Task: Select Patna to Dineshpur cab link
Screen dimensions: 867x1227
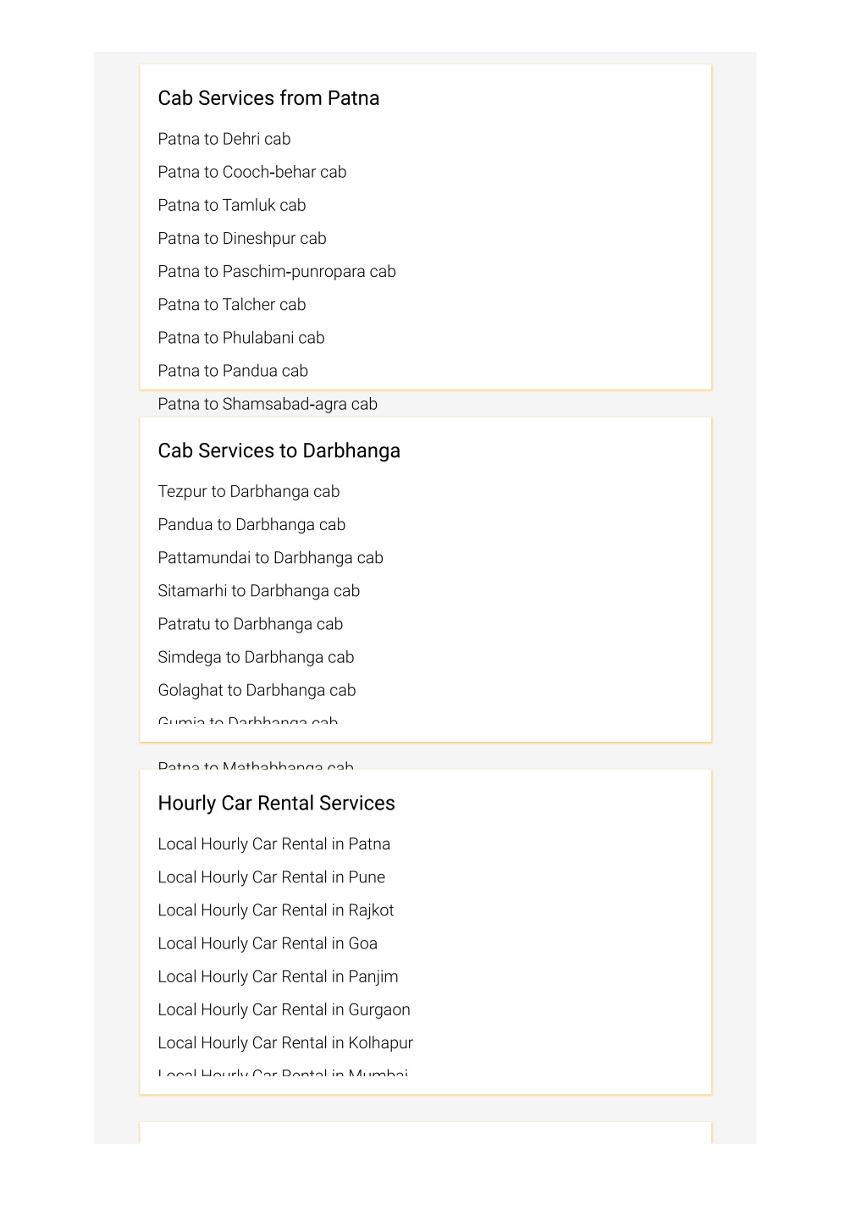Action: click(242, 238)
